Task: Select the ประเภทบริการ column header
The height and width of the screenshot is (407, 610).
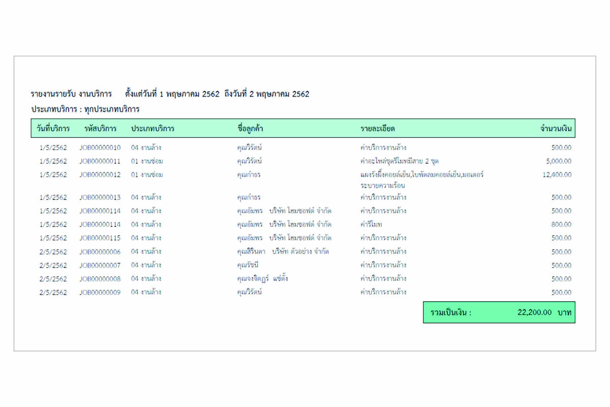Action: (152, 129)
